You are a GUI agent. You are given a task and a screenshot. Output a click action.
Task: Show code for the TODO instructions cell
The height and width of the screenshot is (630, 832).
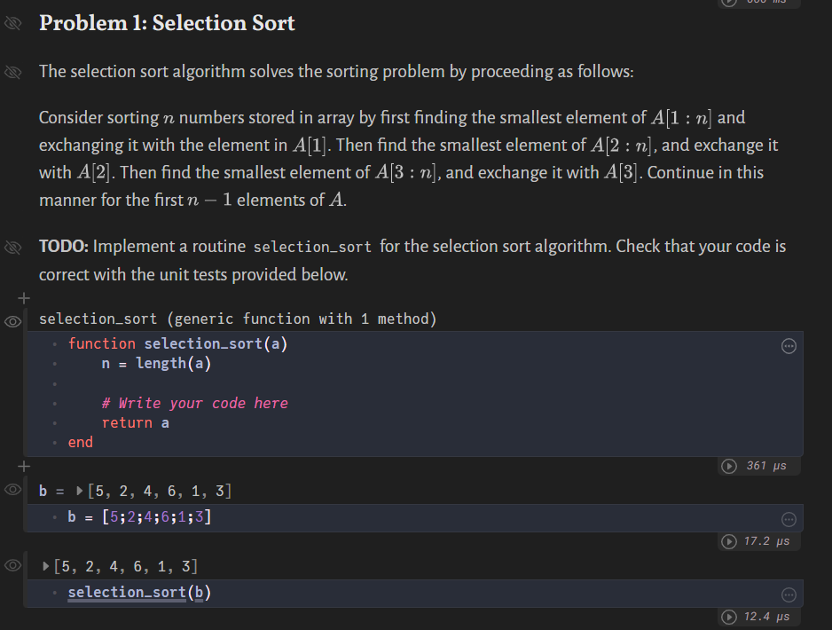(13, 247)
